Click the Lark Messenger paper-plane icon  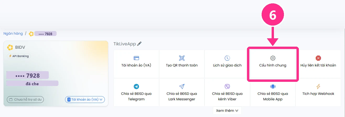point(182,87)
